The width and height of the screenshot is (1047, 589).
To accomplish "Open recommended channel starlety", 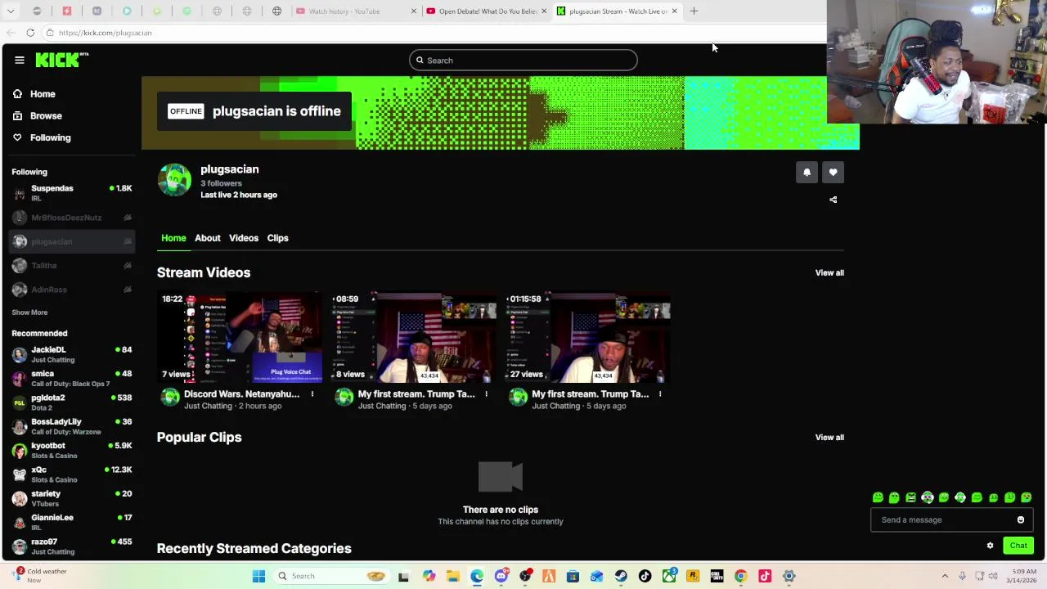I will [72, 498].
